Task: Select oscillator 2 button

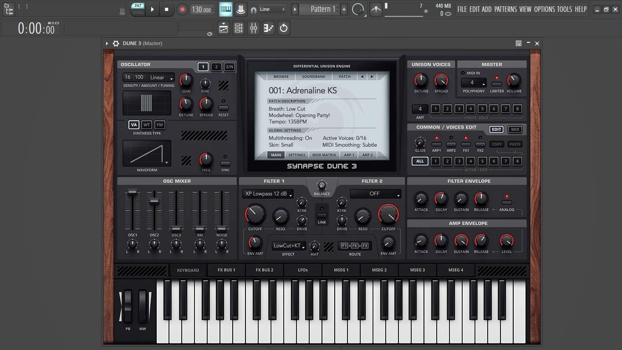Action: pyautogui.click(x=216, y=67)
